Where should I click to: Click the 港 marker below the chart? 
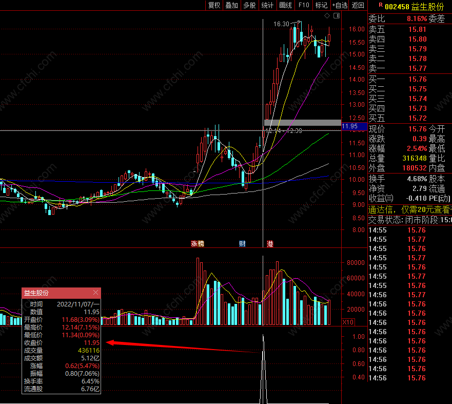click(x=270, y=244)
